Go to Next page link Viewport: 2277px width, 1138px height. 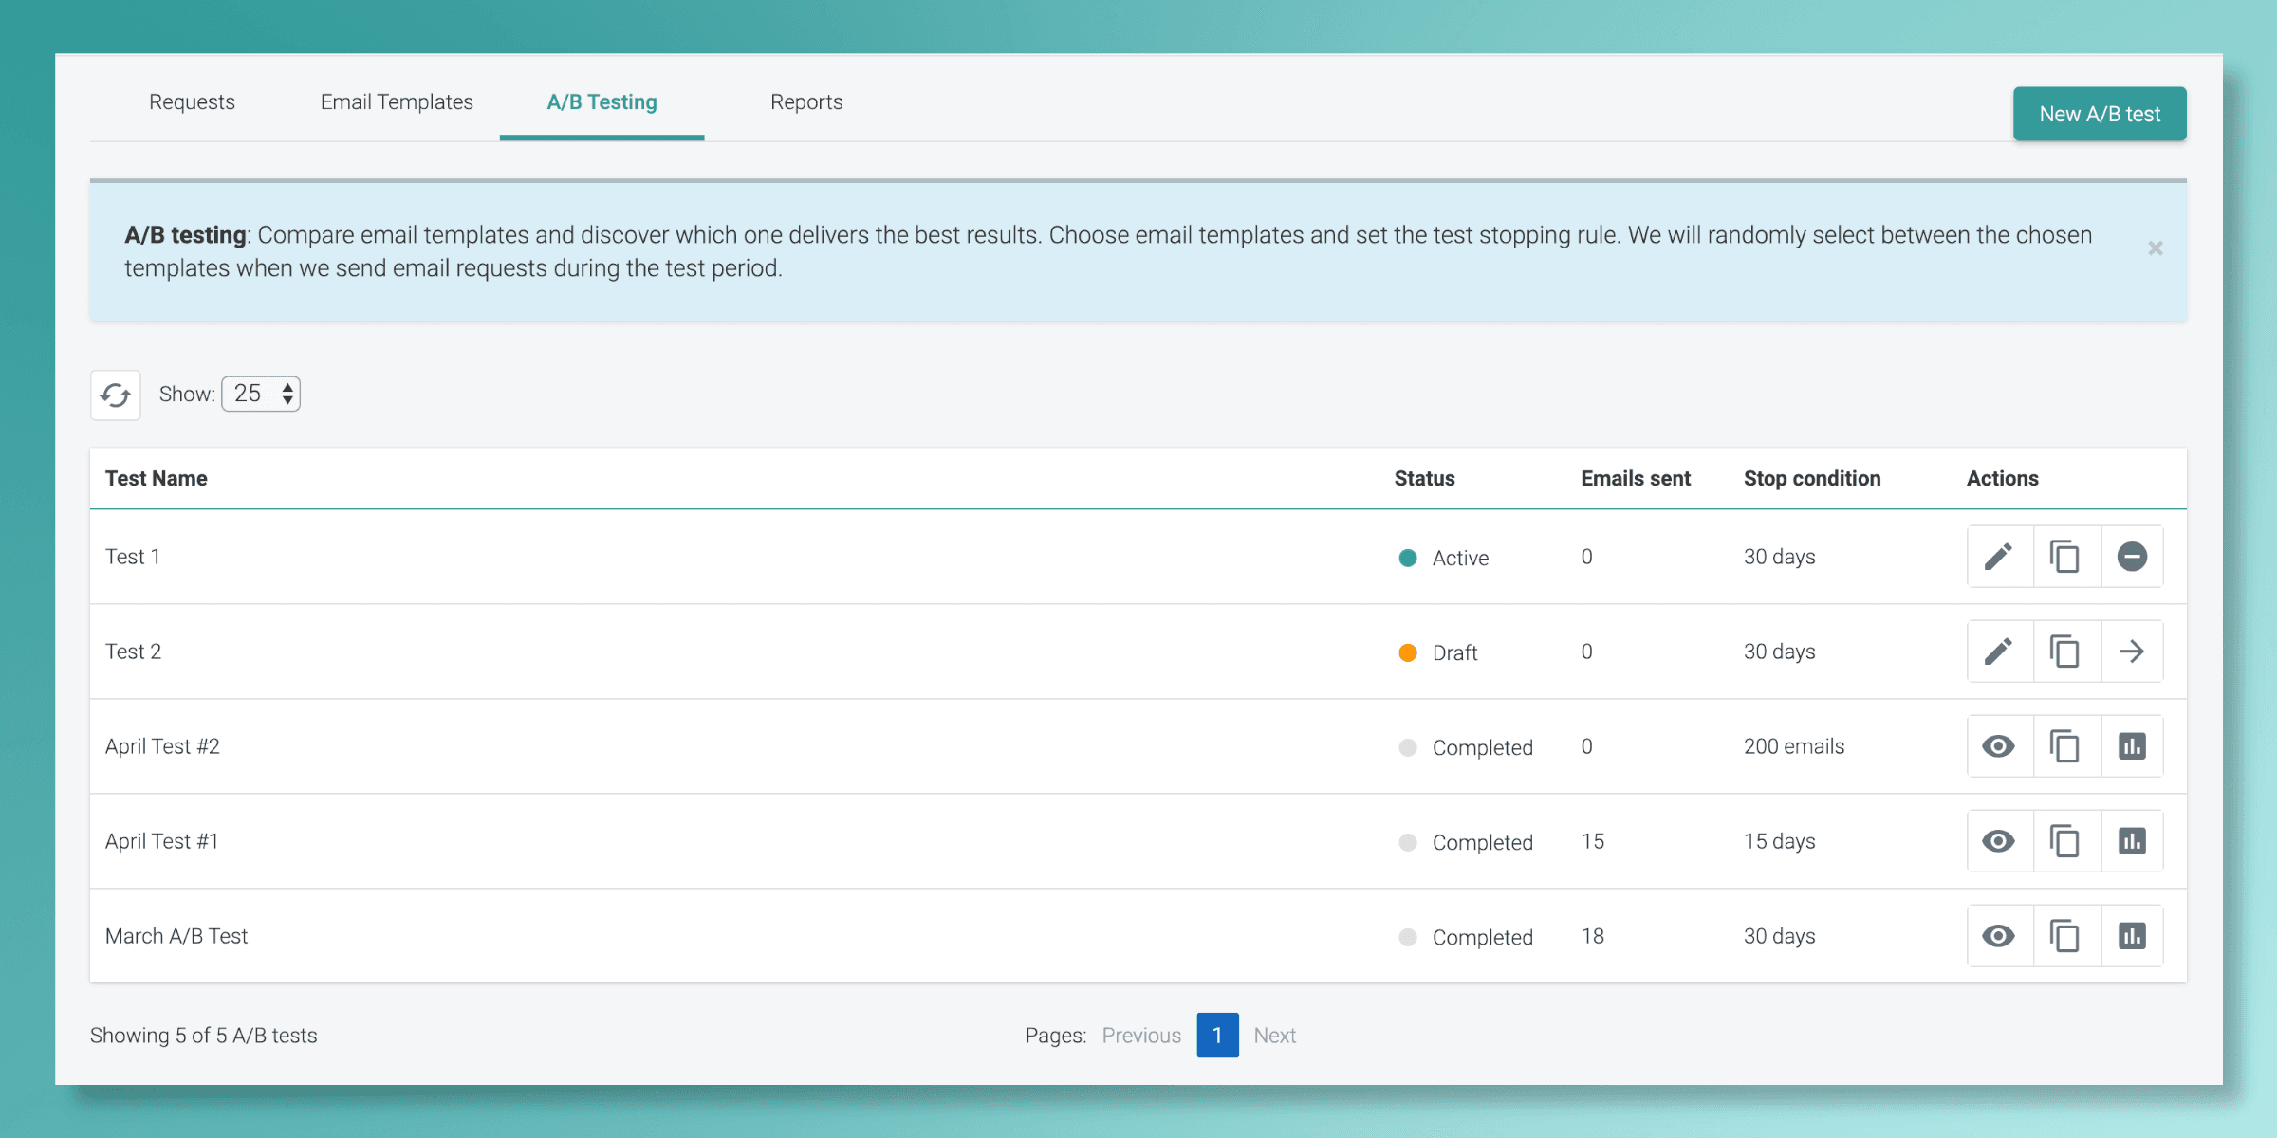tap(1274, 1036)
